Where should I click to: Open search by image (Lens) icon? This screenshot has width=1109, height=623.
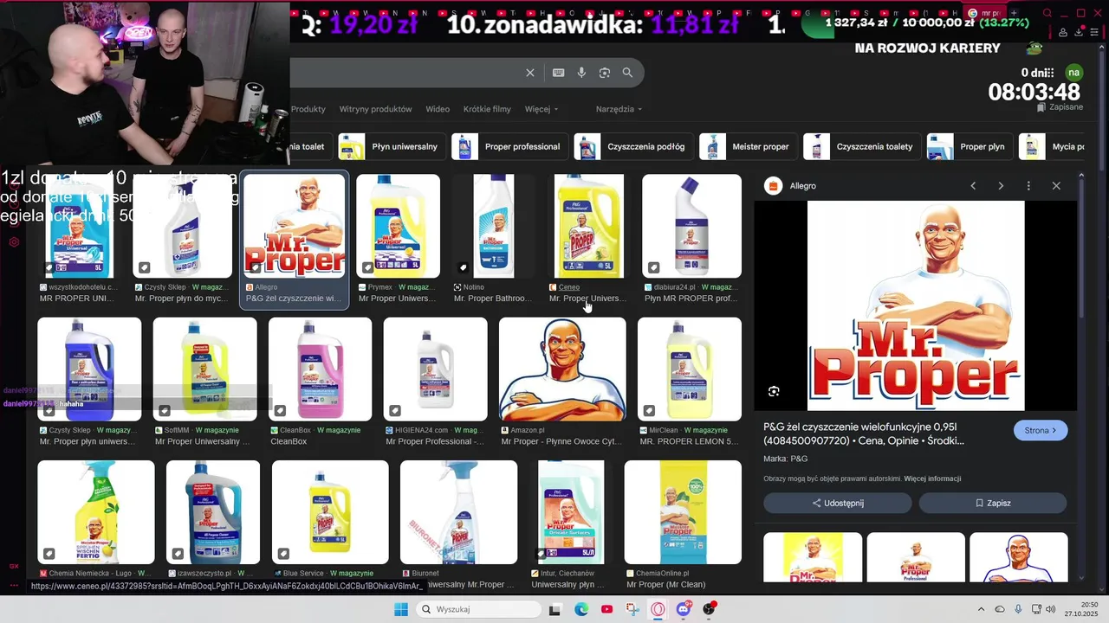605,73
